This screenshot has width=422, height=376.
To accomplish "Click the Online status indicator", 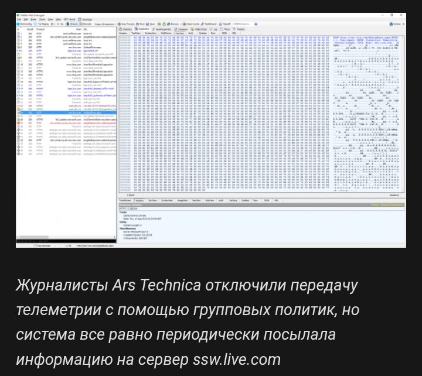I will coord(395,24).
